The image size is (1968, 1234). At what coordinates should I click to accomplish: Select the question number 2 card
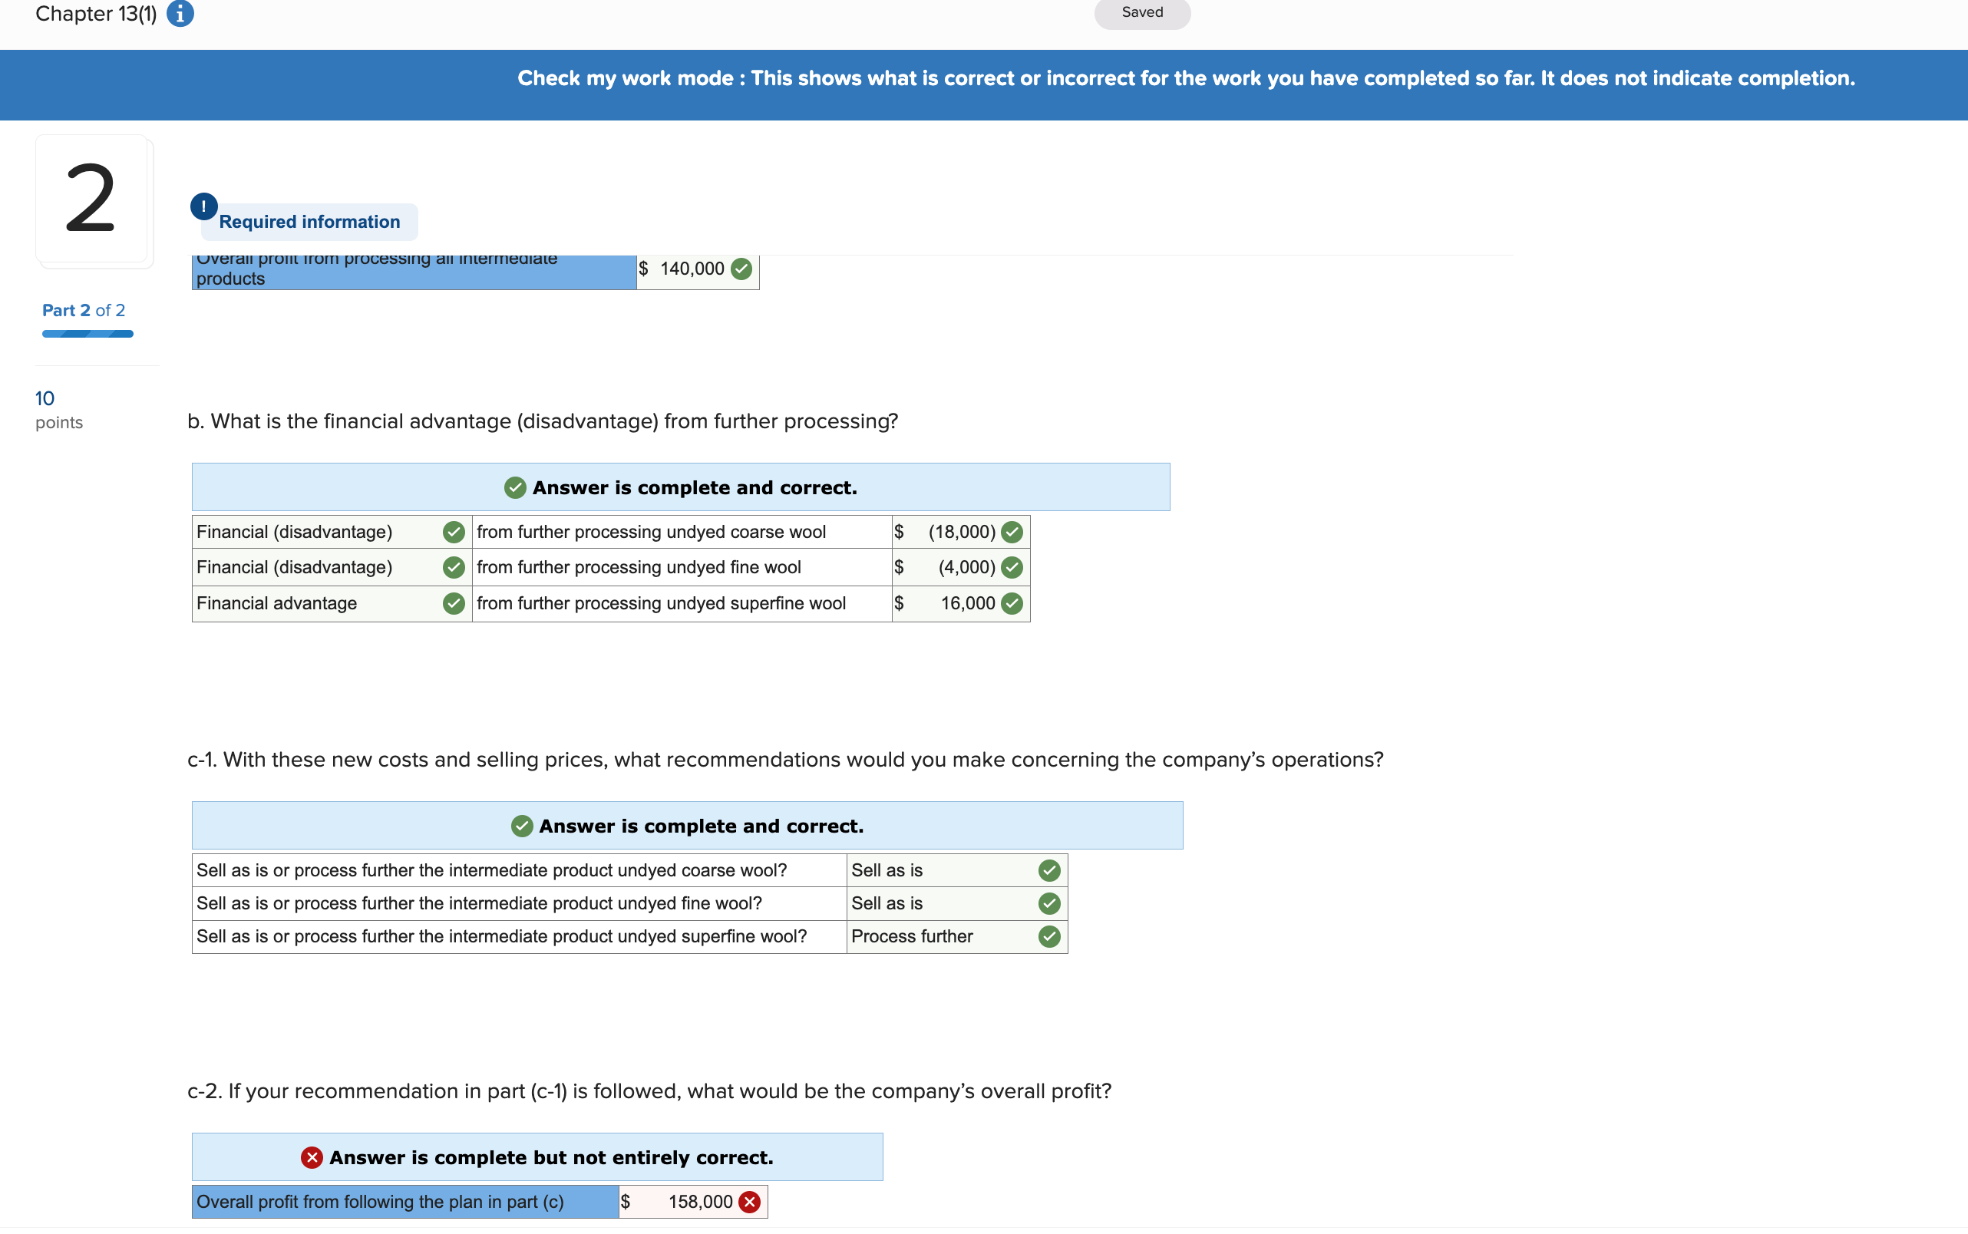[91, 198]
